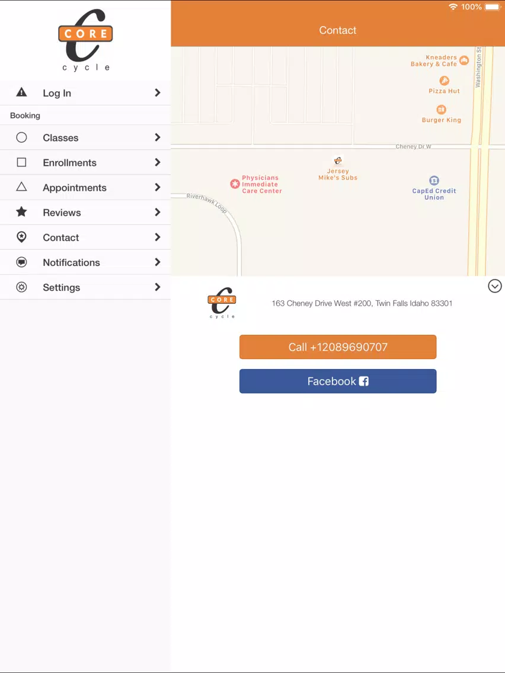Click the location pin icon beside Contact
Screen dimensions: 505x673
(21, 237)
